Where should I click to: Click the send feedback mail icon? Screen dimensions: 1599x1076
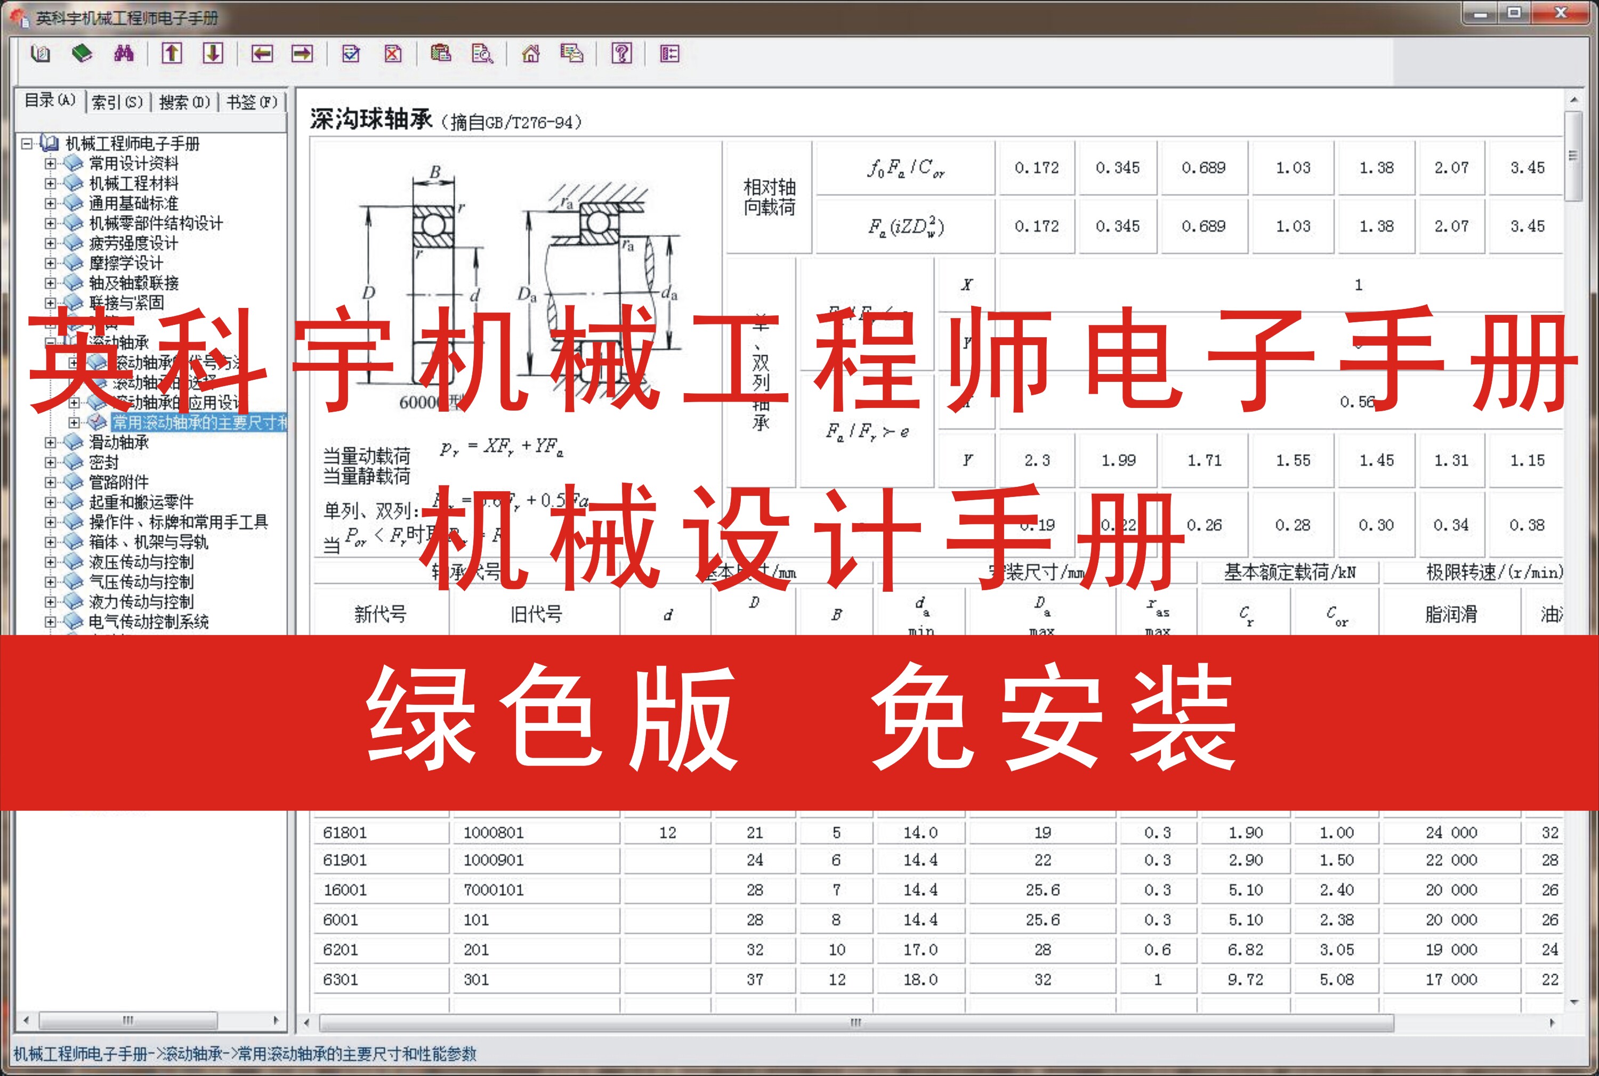(572, 55)
